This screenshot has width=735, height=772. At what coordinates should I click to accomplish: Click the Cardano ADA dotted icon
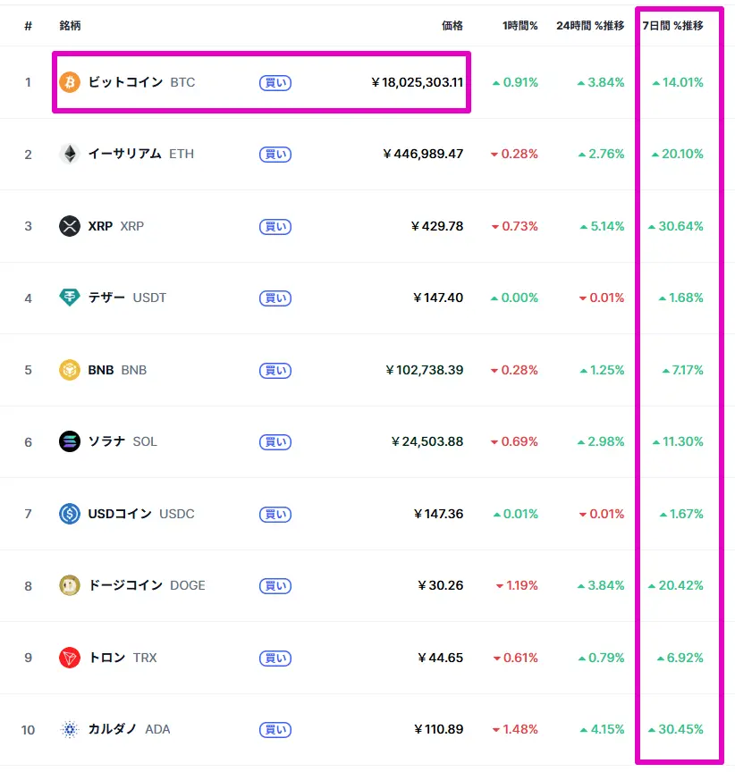click(70, 729)
